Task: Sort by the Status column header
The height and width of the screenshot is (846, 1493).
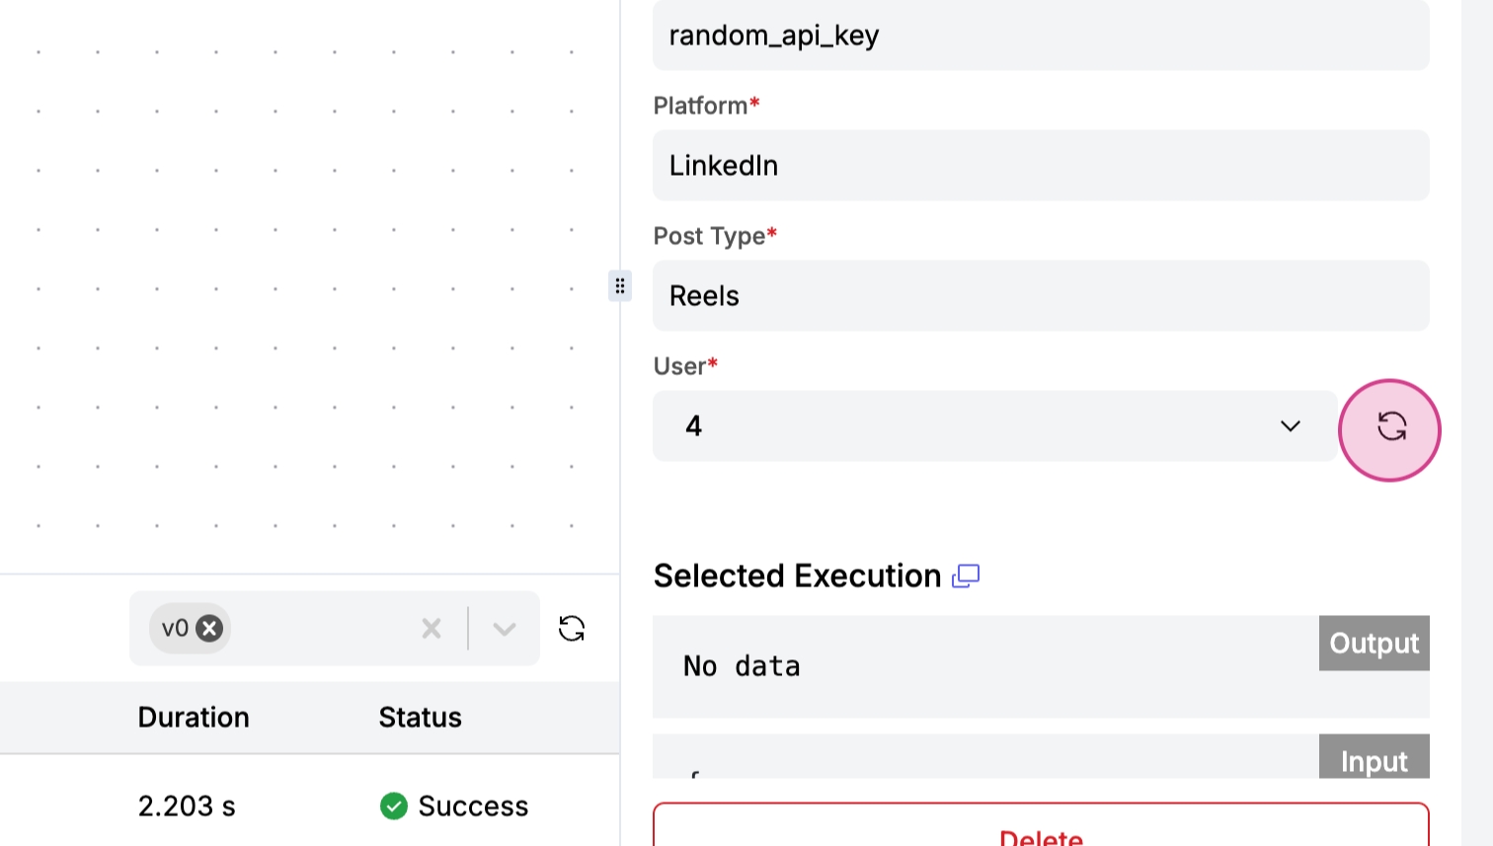Action: [x=421, y=718]
